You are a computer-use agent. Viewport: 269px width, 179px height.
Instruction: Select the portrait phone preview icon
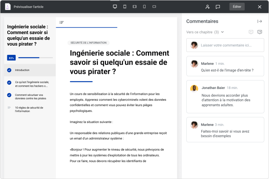(144, 7)
